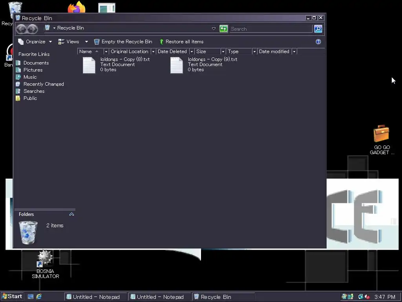Viewport: 402px width, 302px height.
Task: Click the Search input field
Action: pyautogui.click(x=271, y=29)
